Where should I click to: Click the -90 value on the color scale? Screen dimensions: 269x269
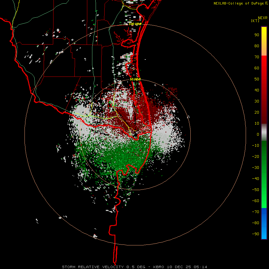(x=256, y=234)
